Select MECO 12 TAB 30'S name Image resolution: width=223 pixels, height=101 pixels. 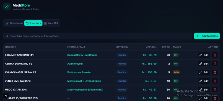point(16,90)
